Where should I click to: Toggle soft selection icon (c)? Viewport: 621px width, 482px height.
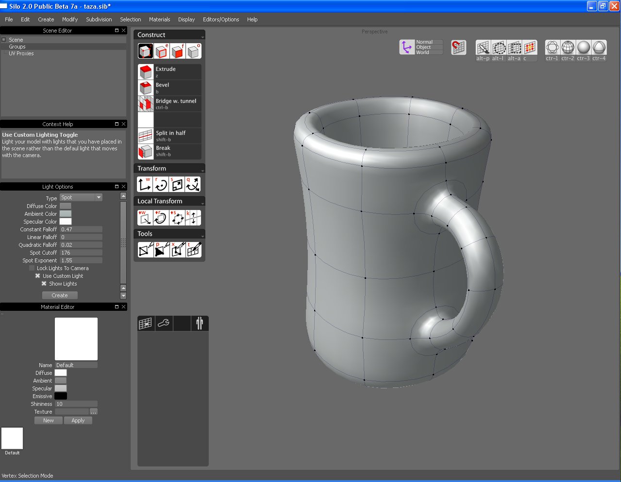point(530,48)
